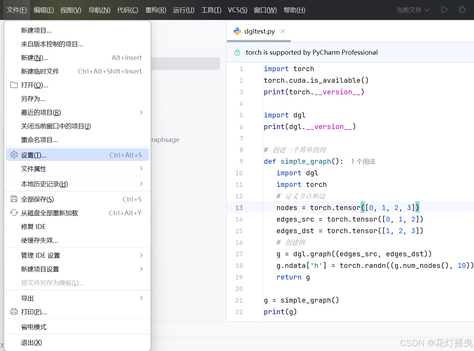
Task: Click 'print(dgl.__version__)' on line 6
Action: 310,127
